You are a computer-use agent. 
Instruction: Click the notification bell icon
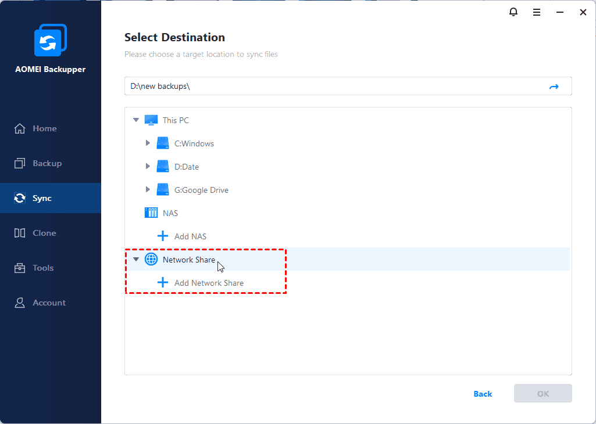coord(513,12)
